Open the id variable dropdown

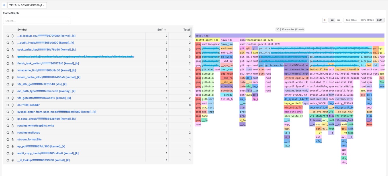pyautogui.click(x=27, y=5)
